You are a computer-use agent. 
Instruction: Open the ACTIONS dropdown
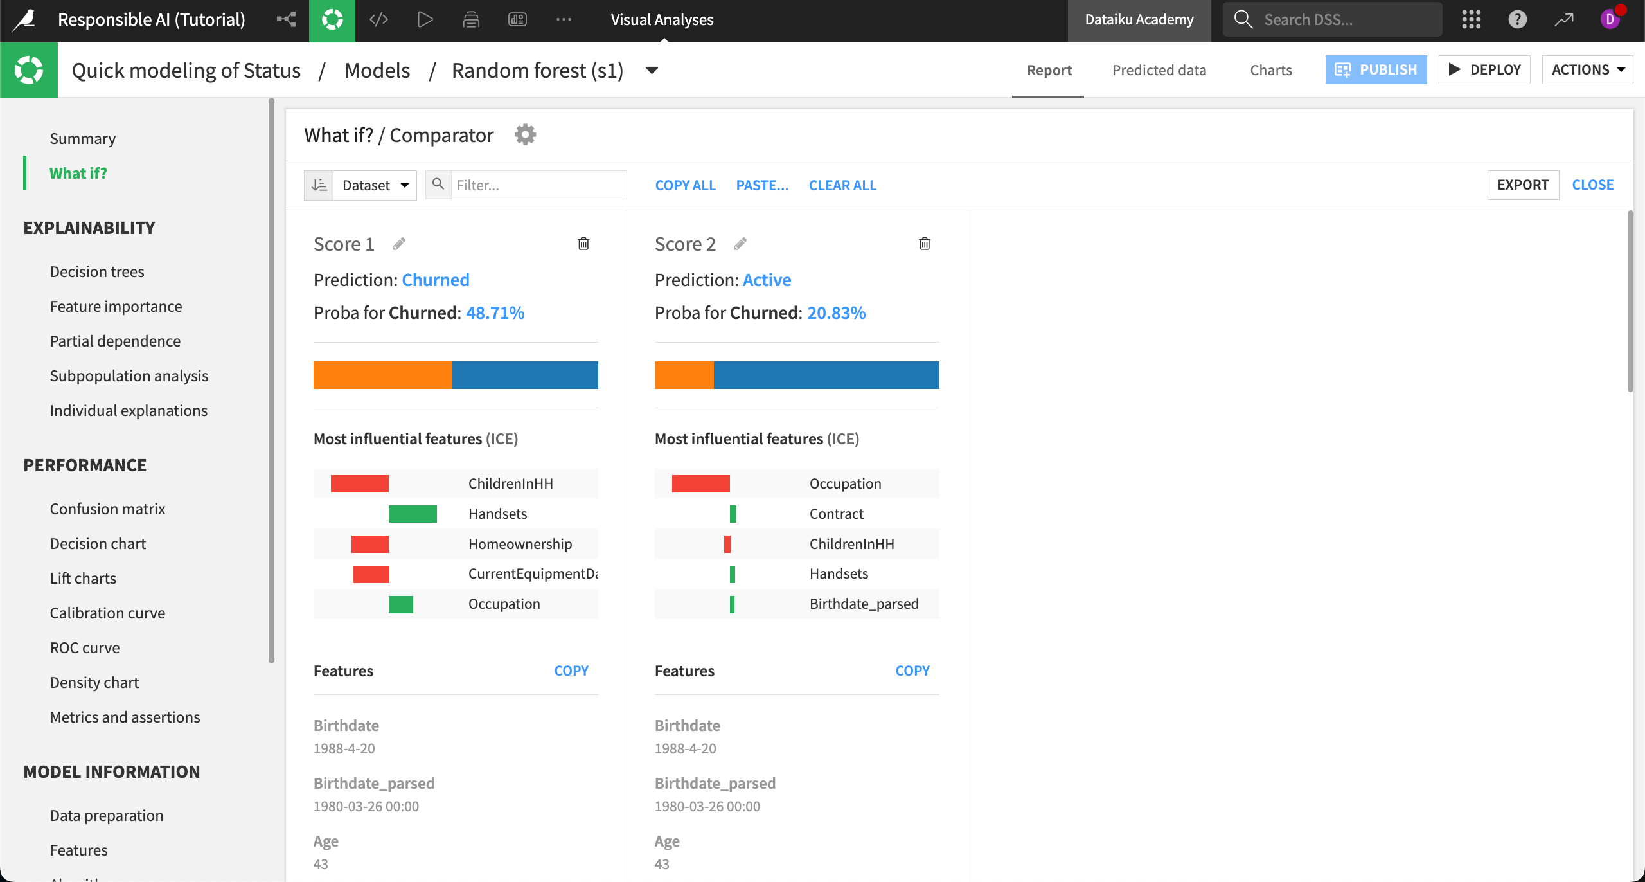tap(1587, 69)
